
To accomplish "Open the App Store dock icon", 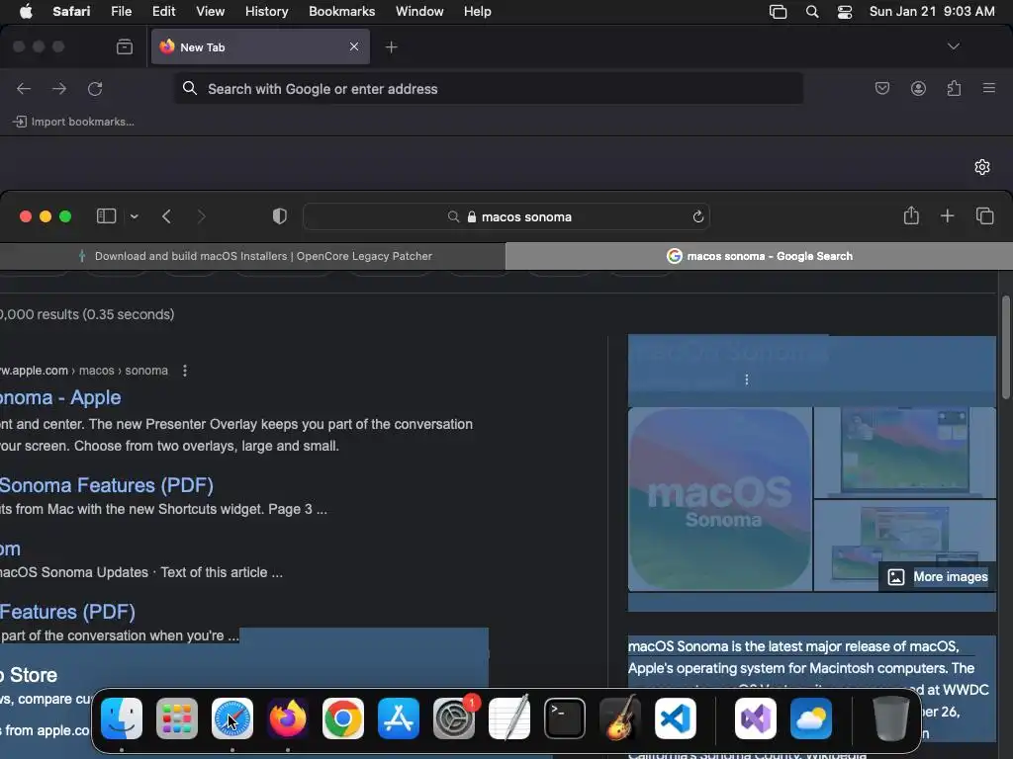I will point(399,718).
